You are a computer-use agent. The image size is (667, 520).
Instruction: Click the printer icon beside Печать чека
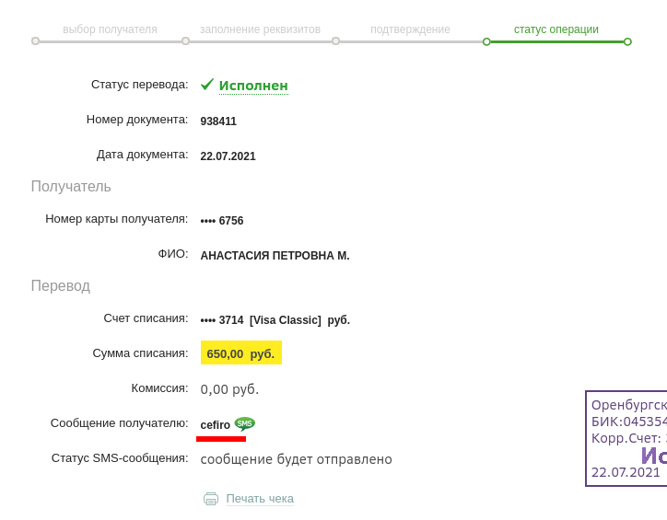pyautogui.click(x=211, y=499)
